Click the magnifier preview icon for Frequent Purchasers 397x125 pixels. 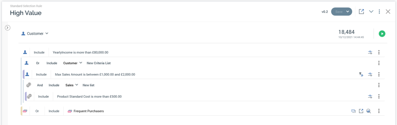[369, 111]
